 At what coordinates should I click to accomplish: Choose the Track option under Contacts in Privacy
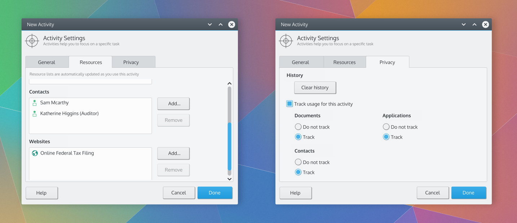[x=298, y=172]
